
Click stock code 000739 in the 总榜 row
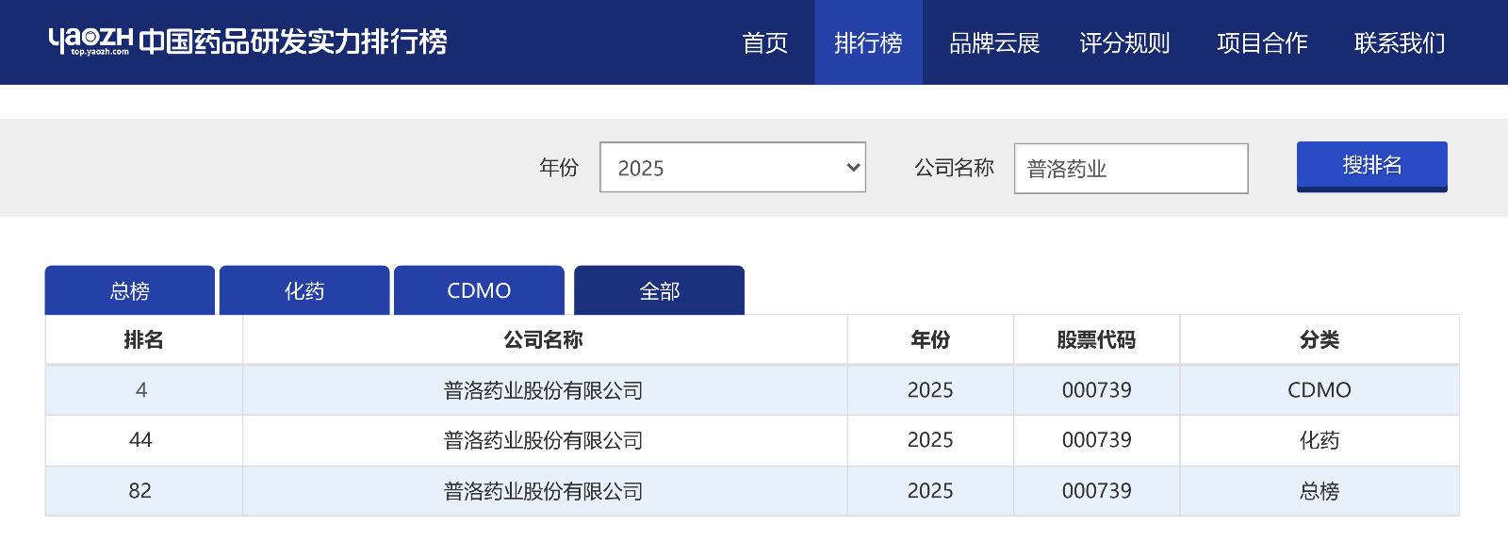point(1095,490)
